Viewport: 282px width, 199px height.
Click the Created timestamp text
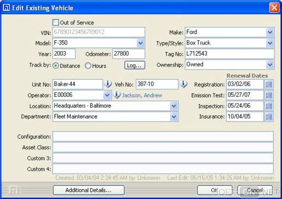point(108,178)
